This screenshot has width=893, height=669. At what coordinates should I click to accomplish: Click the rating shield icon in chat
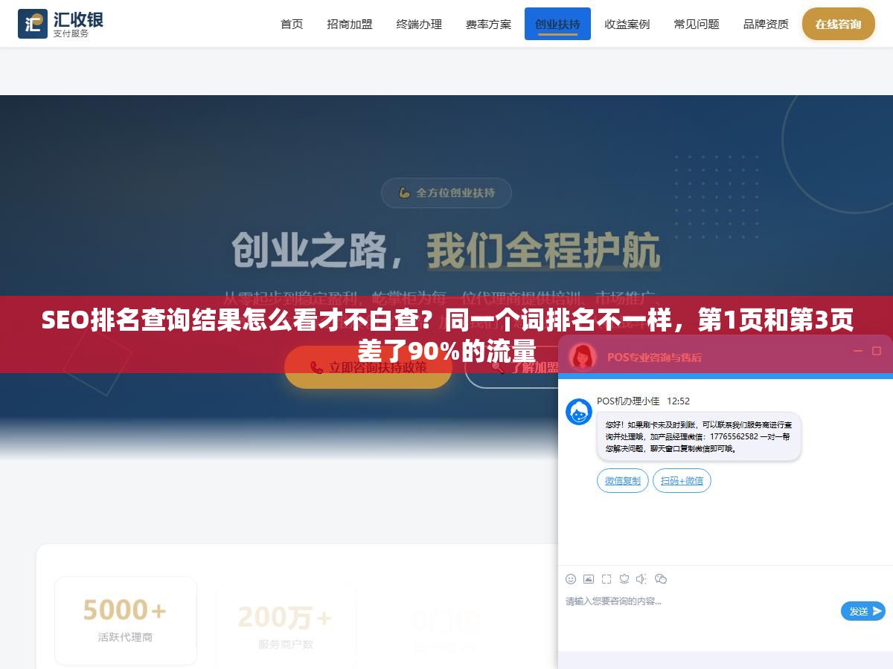tap(624, 578)
